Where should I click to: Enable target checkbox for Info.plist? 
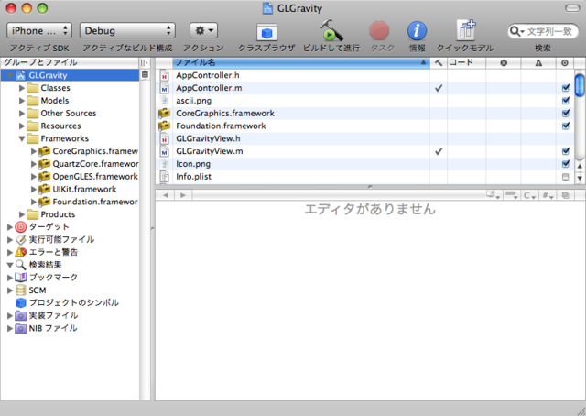[x=566, y=177]
